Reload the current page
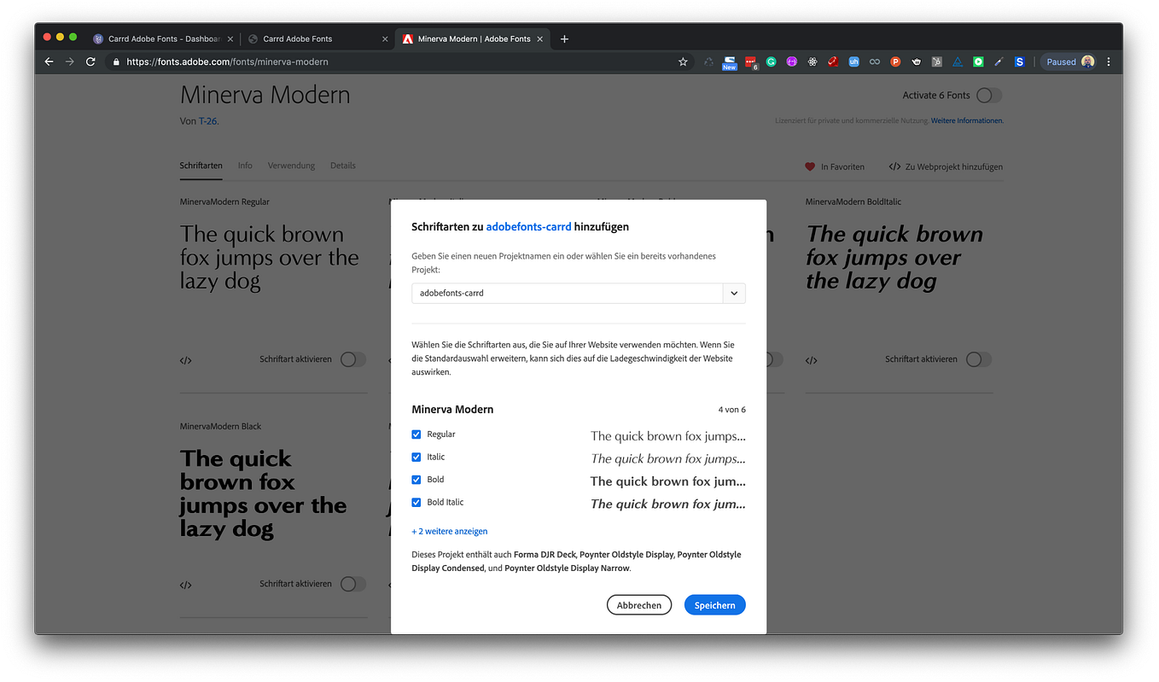 coord(90,61)
